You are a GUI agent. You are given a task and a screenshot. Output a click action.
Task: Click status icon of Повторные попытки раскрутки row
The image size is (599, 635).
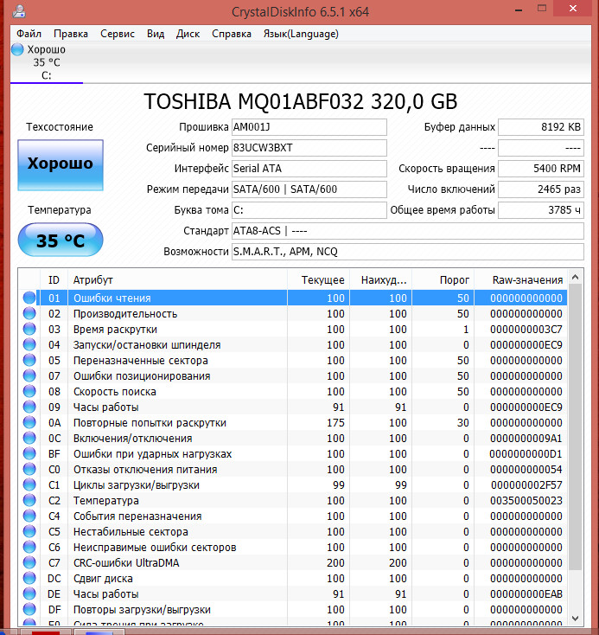(x=29, y=422)
